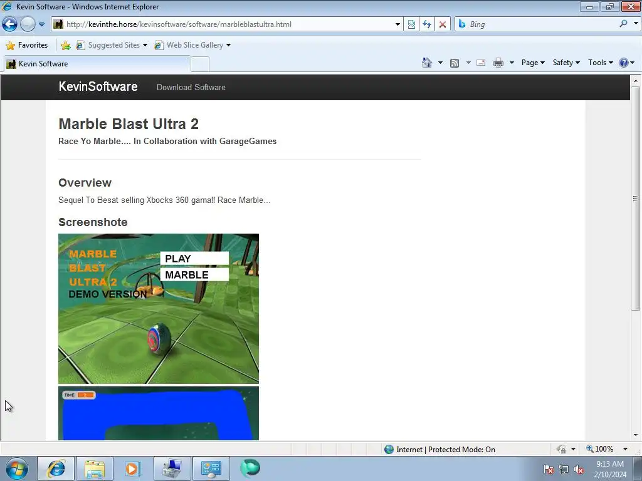Image resolution: width=642 pixels, height=481 pixels.
Task: Click the search magnifier icon
Action: (x=624, y=24)
